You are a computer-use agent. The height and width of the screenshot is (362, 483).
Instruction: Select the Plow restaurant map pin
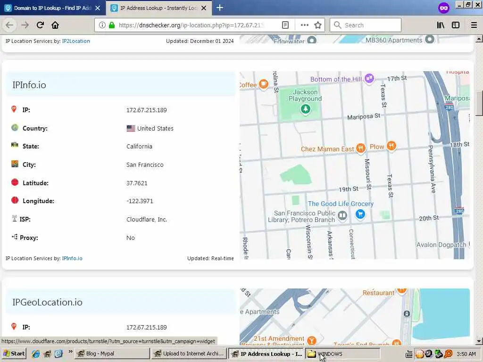pos(391,146)
